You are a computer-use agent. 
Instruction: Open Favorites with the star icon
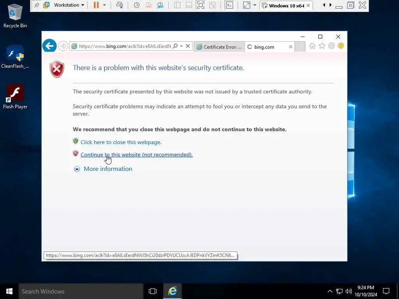[x=322, y=46]
